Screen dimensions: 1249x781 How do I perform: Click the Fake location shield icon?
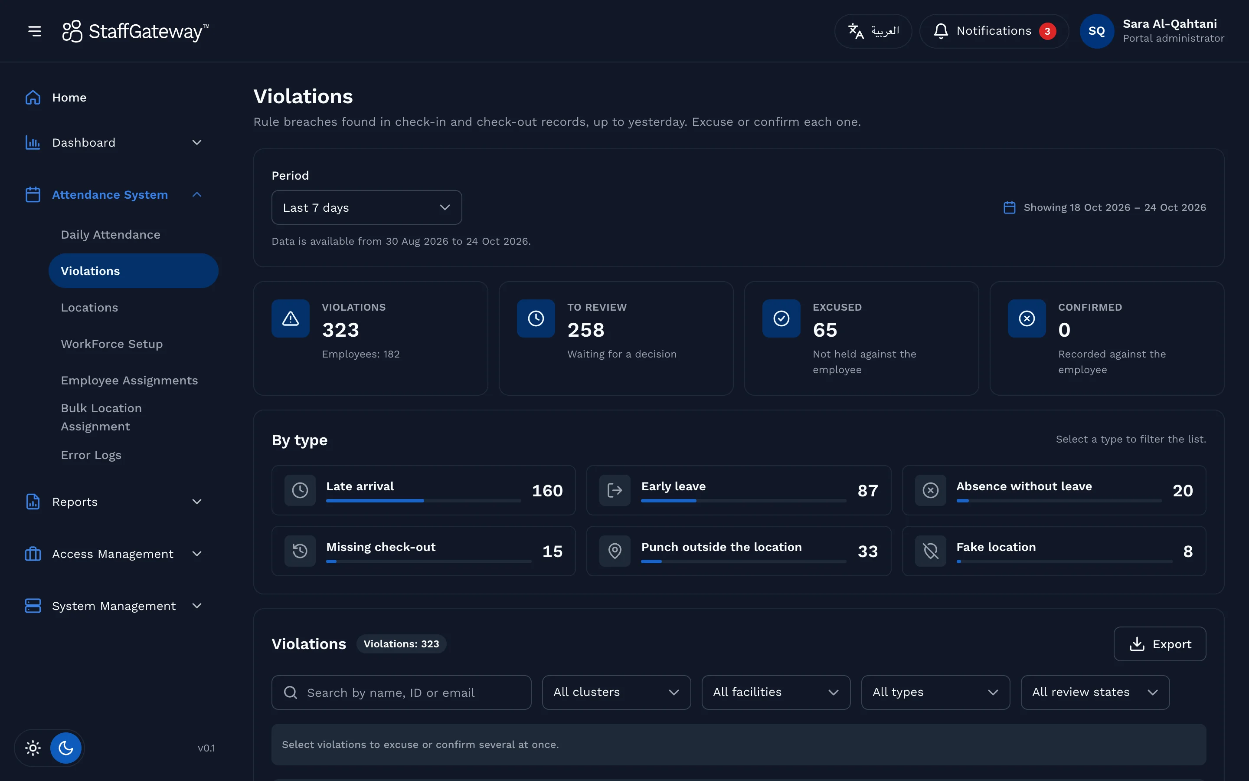[931, 551]
